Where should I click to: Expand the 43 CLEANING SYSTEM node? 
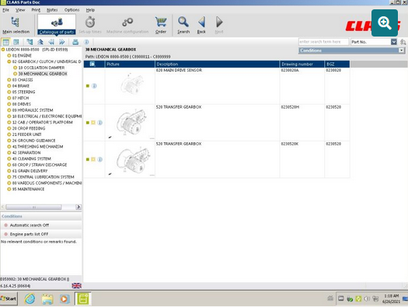(9, 159)
